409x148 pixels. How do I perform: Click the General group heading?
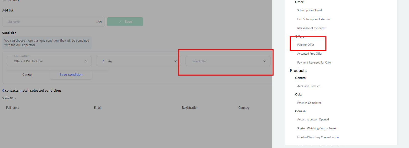point(301,78)
